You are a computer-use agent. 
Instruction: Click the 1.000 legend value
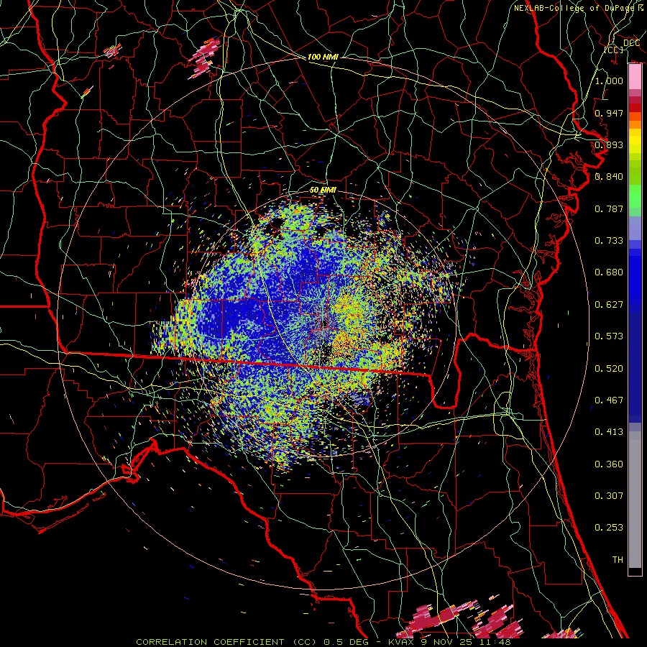point(609,81)
